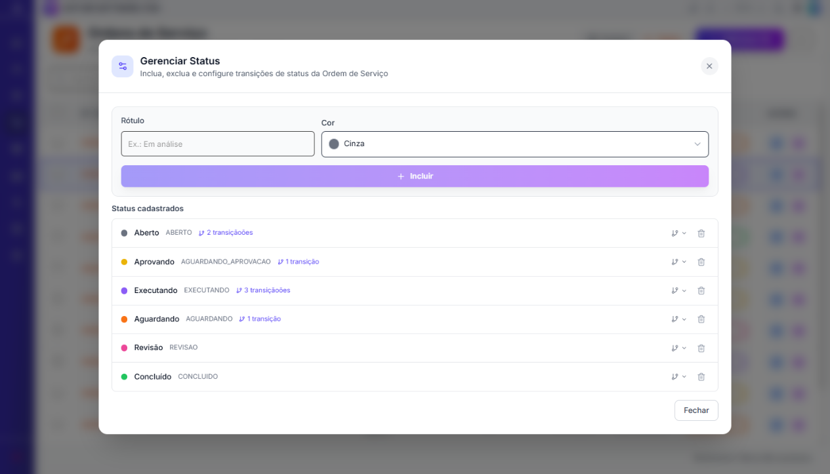
Task: Select the 'Revisão' status label
Action: [x=148, y=348]
